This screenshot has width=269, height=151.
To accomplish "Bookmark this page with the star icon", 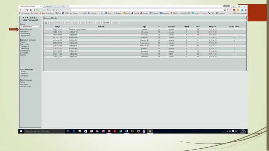I will (230, 10).
